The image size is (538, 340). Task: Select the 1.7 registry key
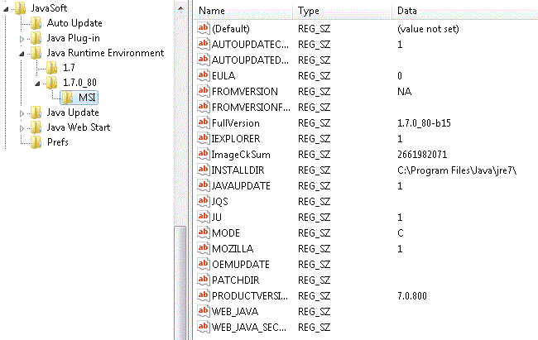tap(69, 68)
